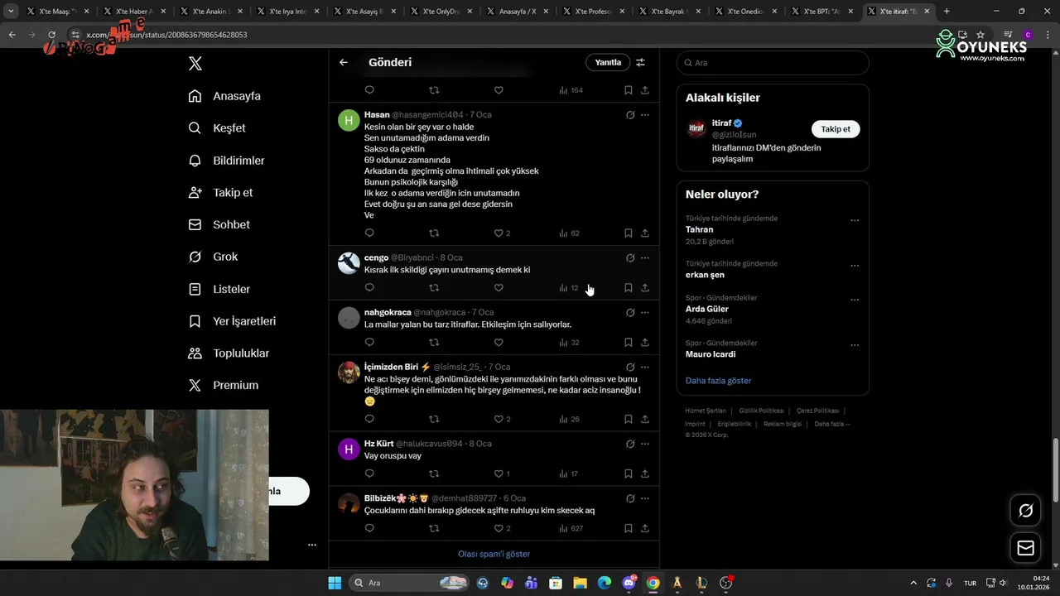
Task: Open Sohbet in sidebar
Action: tap(219, 224)
